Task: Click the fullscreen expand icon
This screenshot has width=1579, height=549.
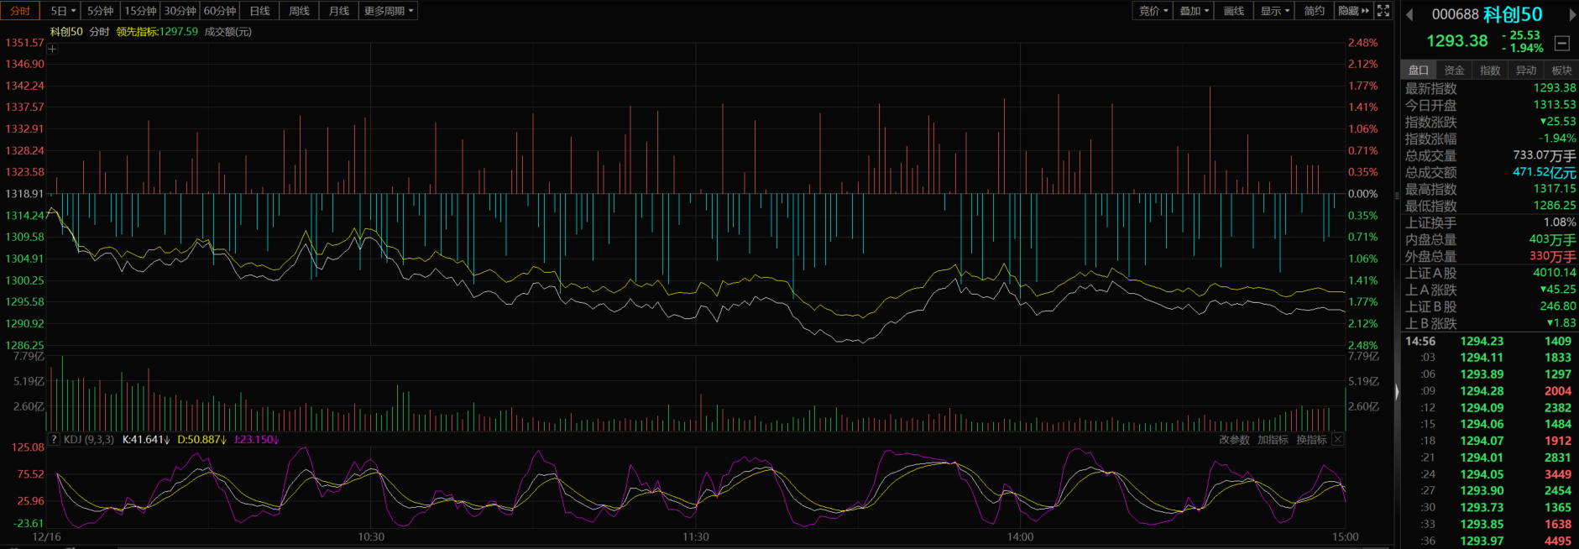Action: tap(1383, 11)
